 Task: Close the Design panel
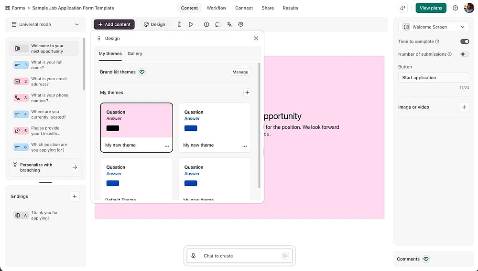(256, 38)
